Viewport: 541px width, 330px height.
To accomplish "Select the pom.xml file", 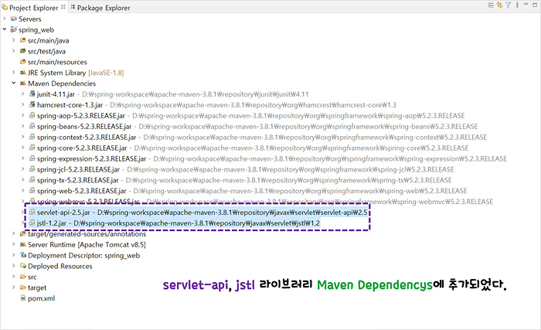I will pos(41,298).
